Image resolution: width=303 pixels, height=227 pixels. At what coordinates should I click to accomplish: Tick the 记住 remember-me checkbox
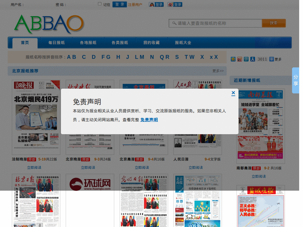pyautogui.click(x=100, y=4)
